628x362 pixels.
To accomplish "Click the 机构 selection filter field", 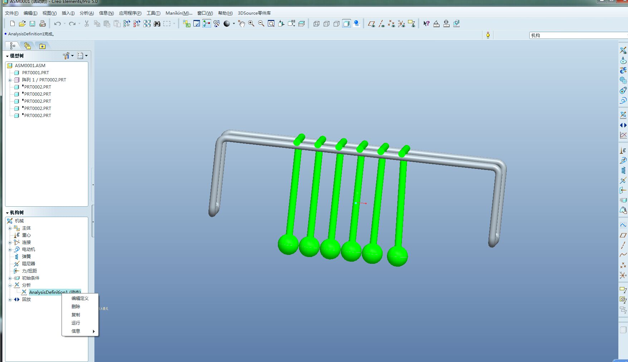I will tap(578, 35).
